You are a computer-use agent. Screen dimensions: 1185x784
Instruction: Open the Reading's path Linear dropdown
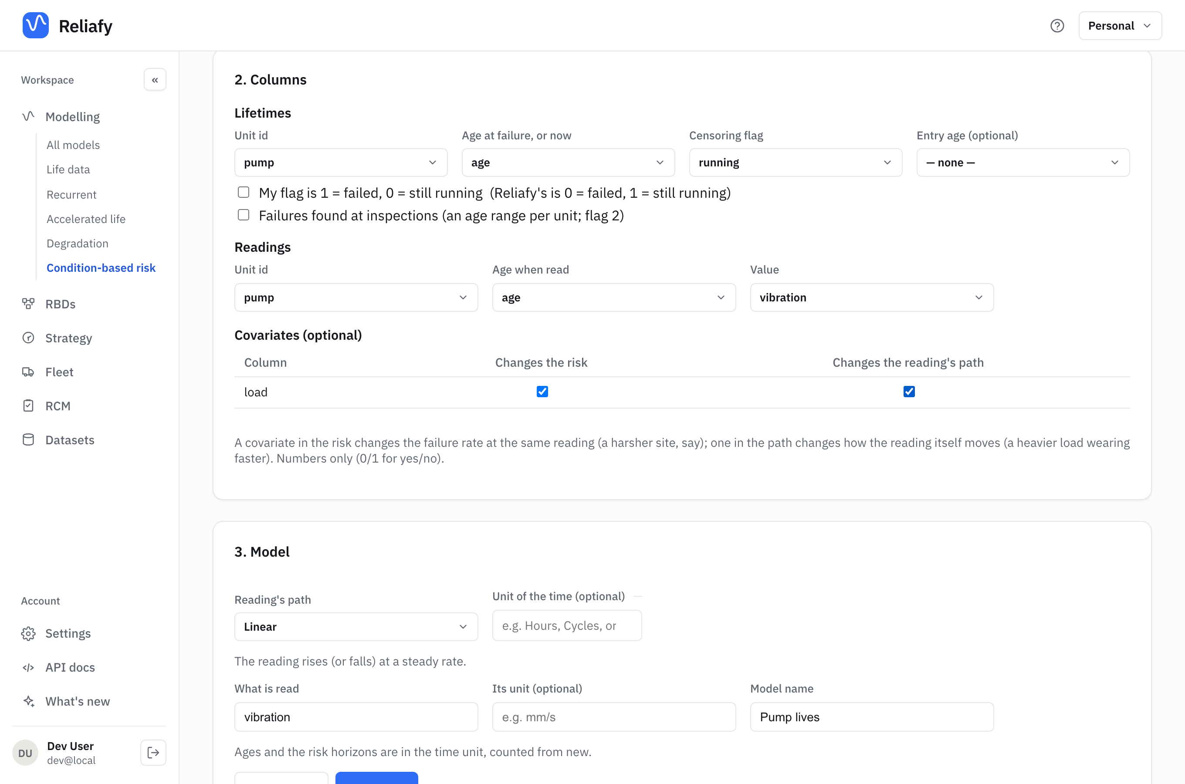coord(356,626)
